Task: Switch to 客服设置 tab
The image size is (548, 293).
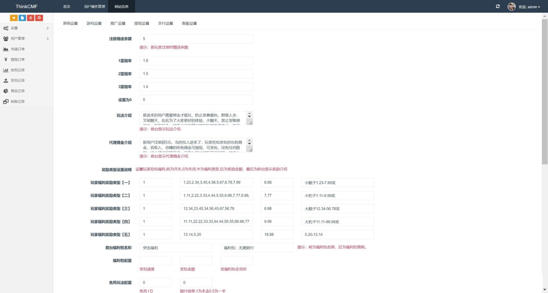Action: (x=189, y=23)
